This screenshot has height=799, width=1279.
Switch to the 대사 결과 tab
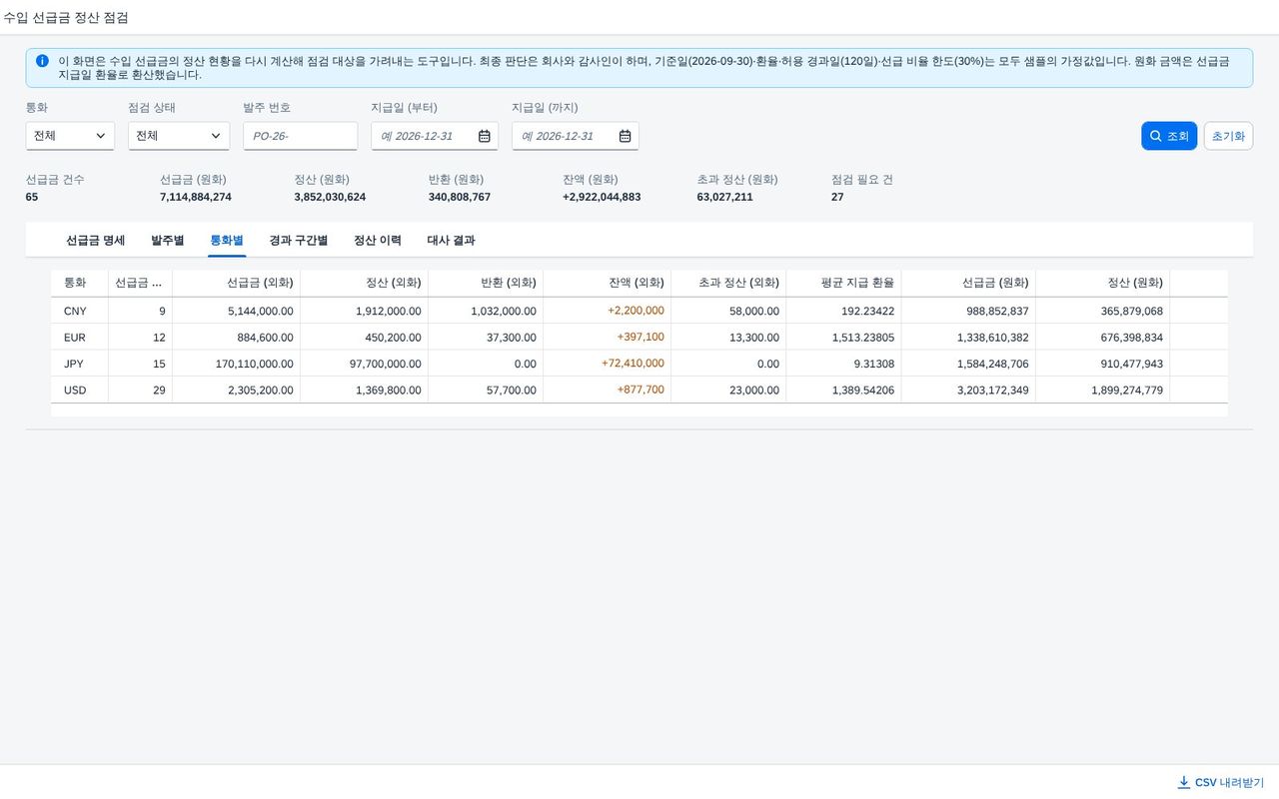pyautogui.click(x=451, y=241)
